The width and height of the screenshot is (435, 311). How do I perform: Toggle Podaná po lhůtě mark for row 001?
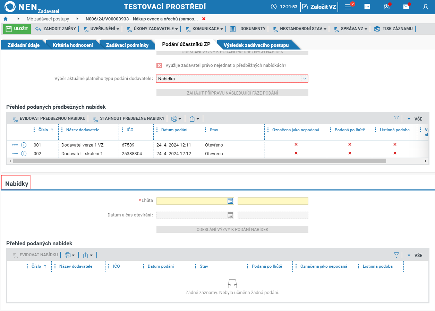[x=350, y=144]
